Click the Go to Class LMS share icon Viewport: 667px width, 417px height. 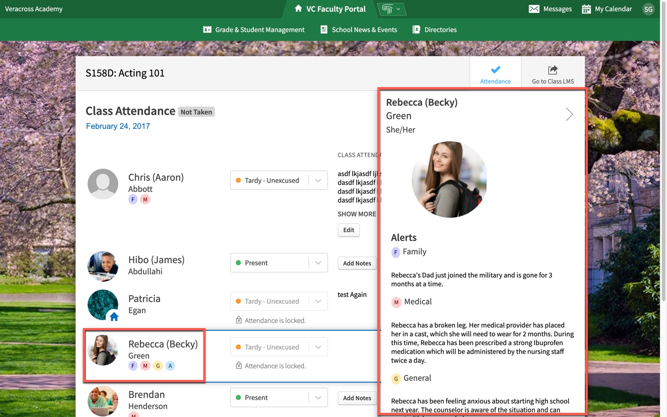click(552, 69)
